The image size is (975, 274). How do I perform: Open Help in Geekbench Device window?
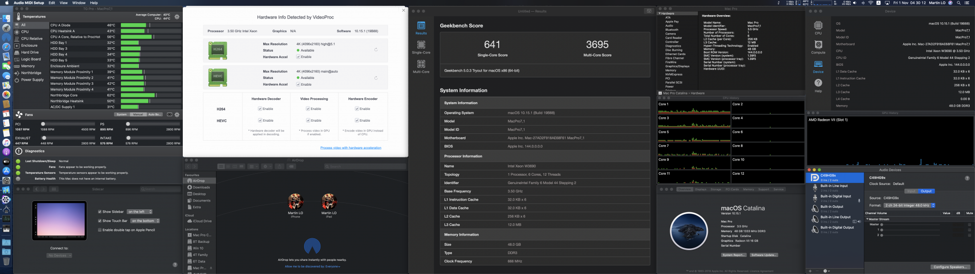tap(818, 85)
